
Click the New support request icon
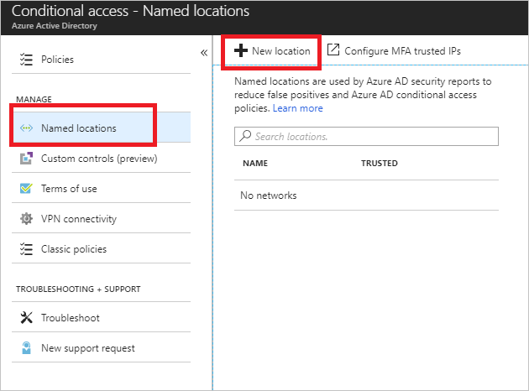click(25, 348)
